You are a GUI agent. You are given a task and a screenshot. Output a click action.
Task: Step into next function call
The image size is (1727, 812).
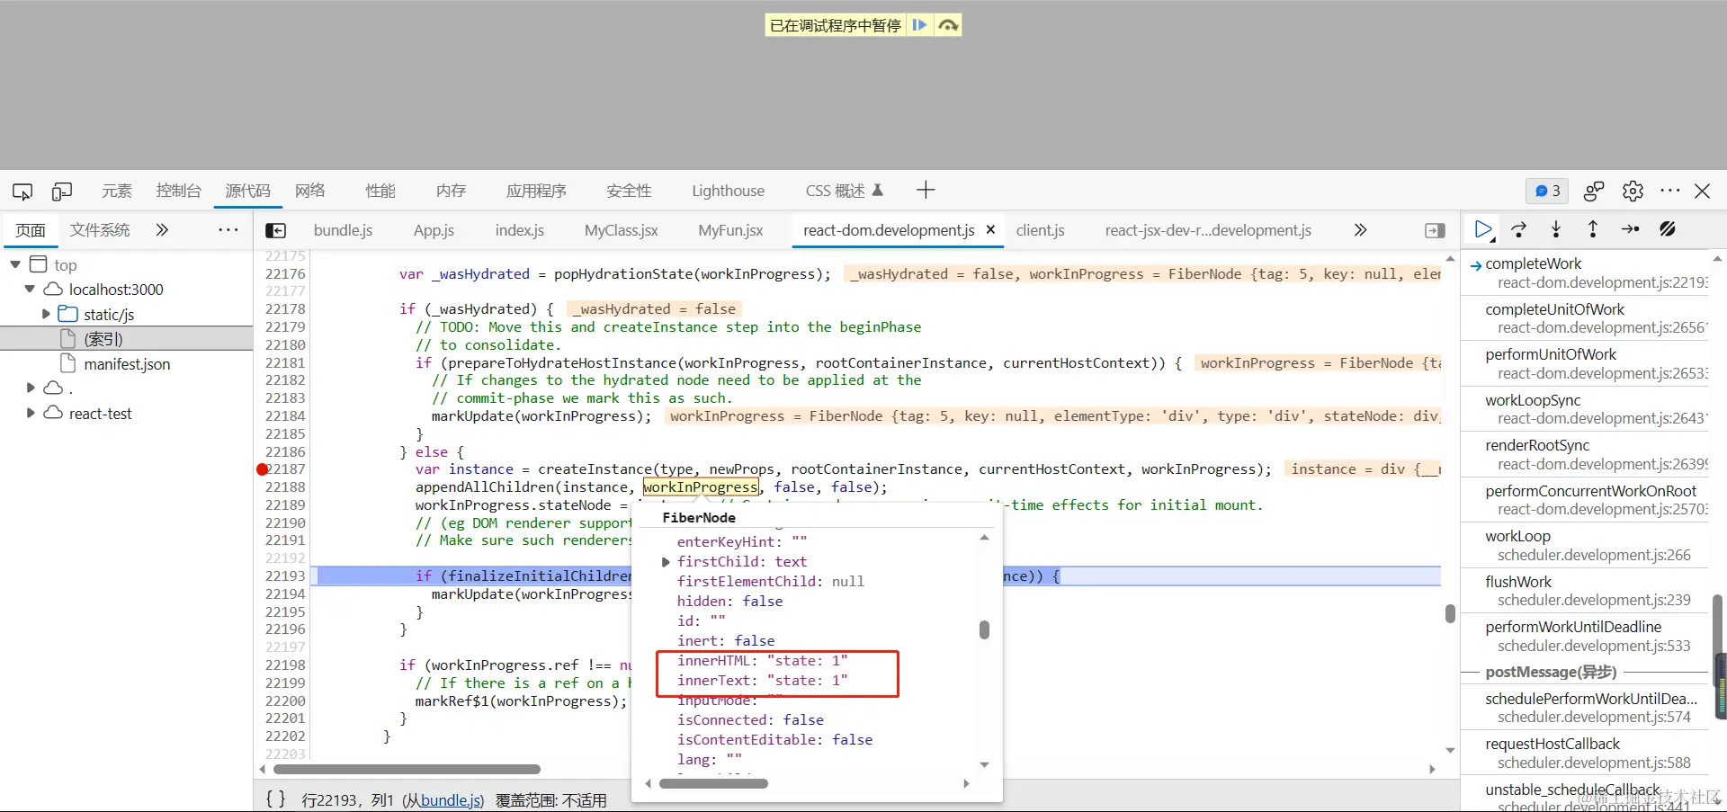[x=1556, y=229]
